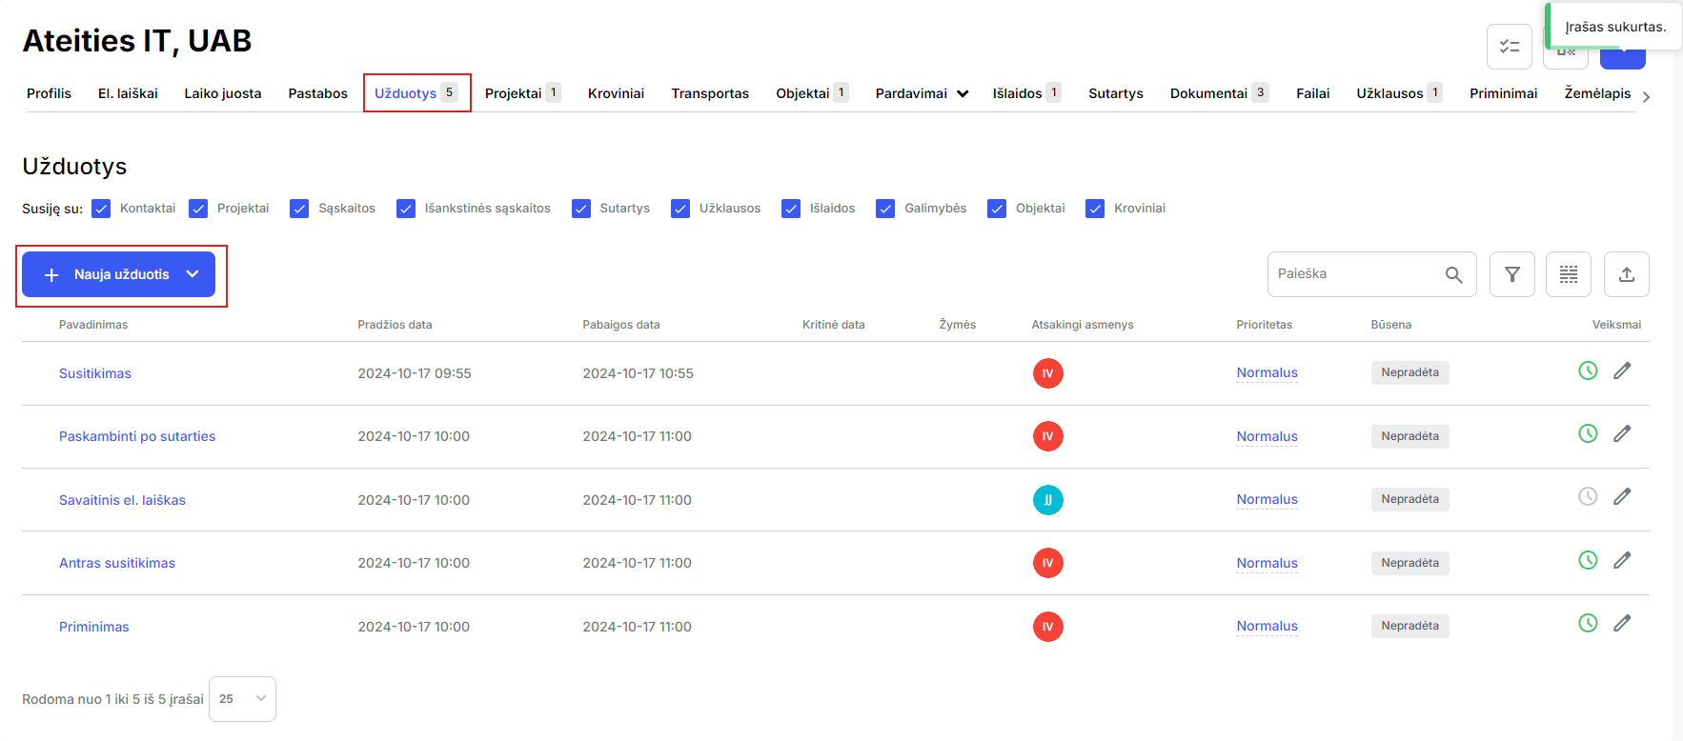Disable the Išlaidos filter checkbox
This screenshot has width=1683, height=741.
point(791,209)
